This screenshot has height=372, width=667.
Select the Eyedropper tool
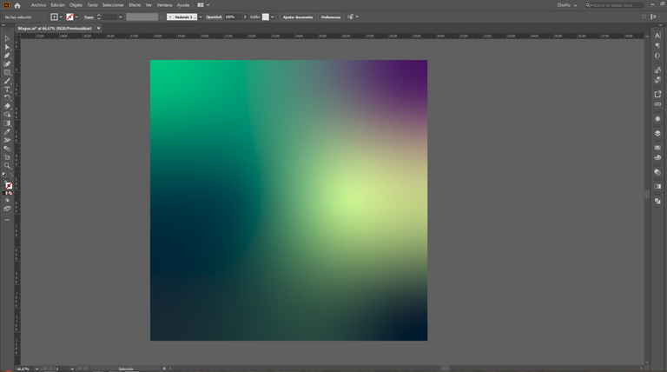7,132
